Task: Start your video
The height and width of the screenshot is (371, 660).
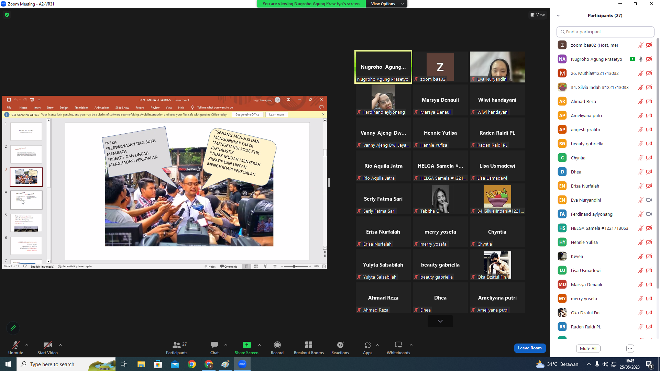Action: pyautogui.click(x=47, y=348)
